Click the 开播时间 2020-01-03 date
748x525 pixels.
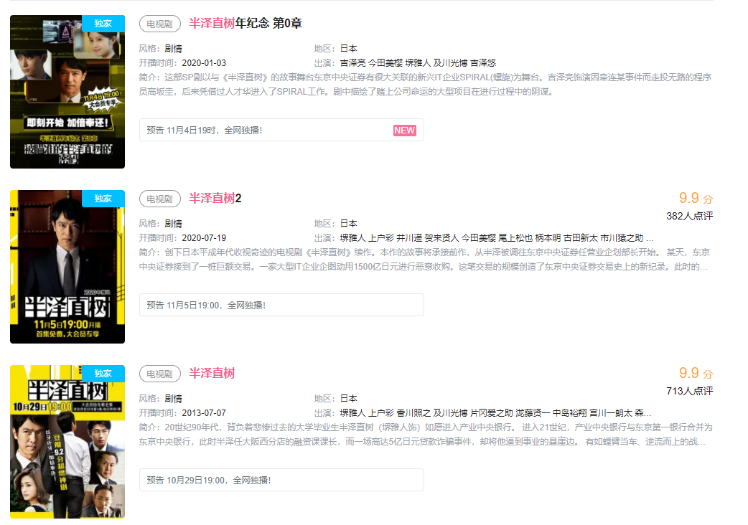204,63
